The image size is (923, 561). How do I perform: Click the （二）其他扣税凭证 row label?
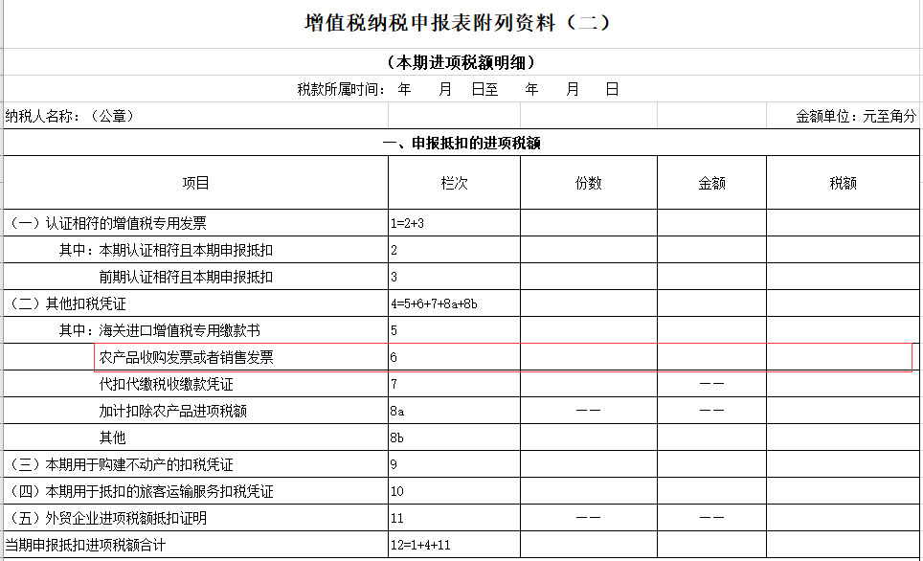(67, 303)
